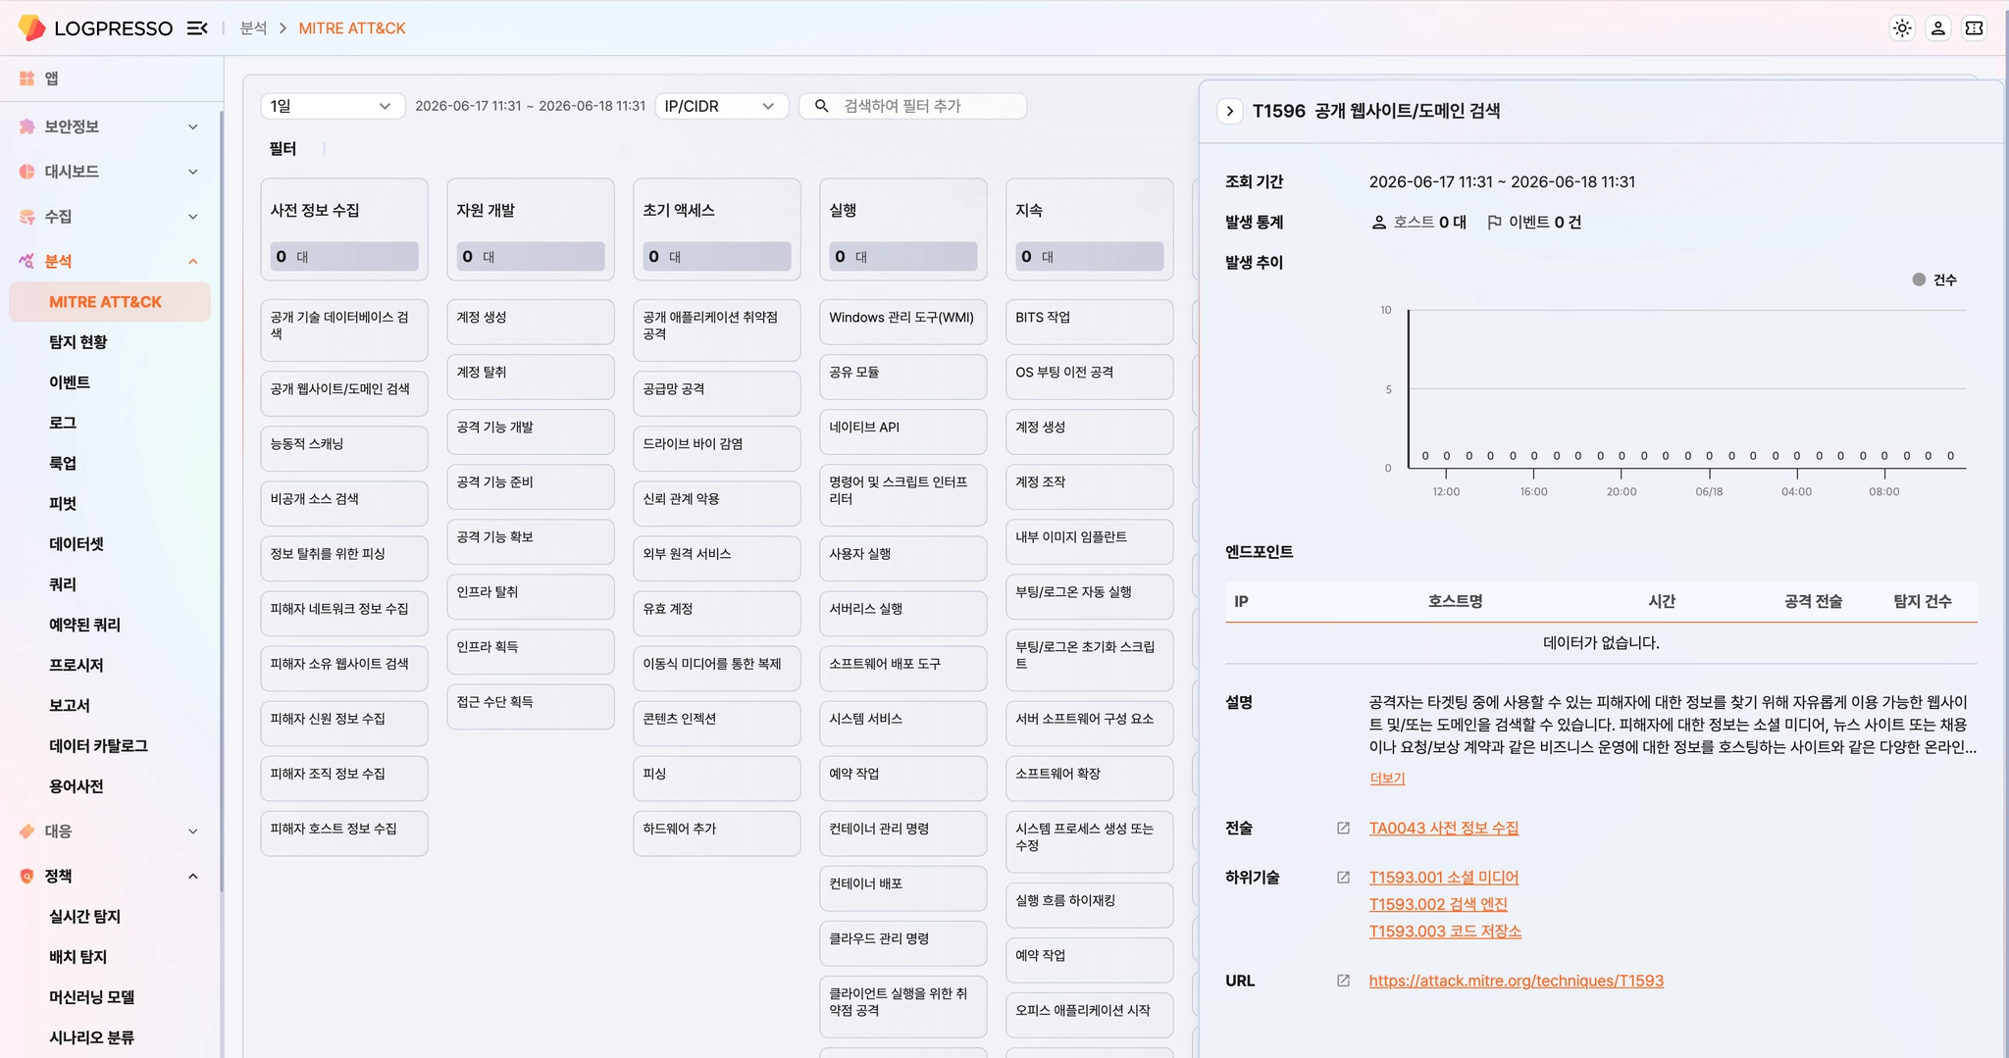Open external link icon next to URL
Viewport: 2009px width, 1058px height.
(1343, 981)
